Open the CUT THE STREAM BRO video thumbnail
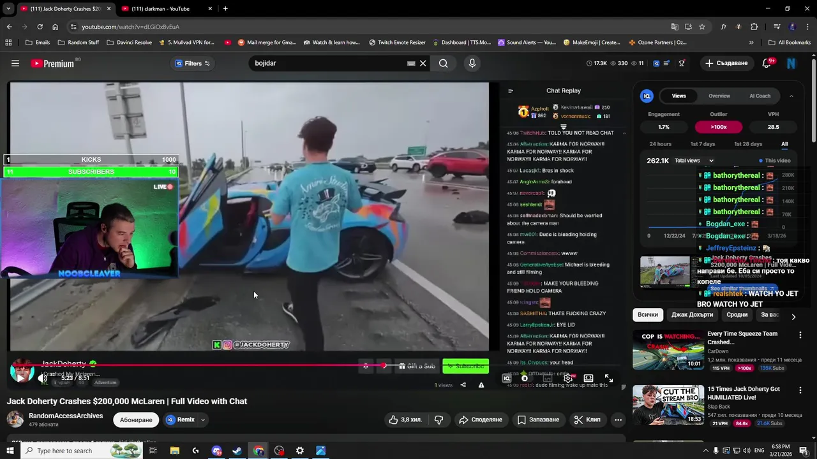Viewport: 817px width, 459px height. (x=668, y=405)
